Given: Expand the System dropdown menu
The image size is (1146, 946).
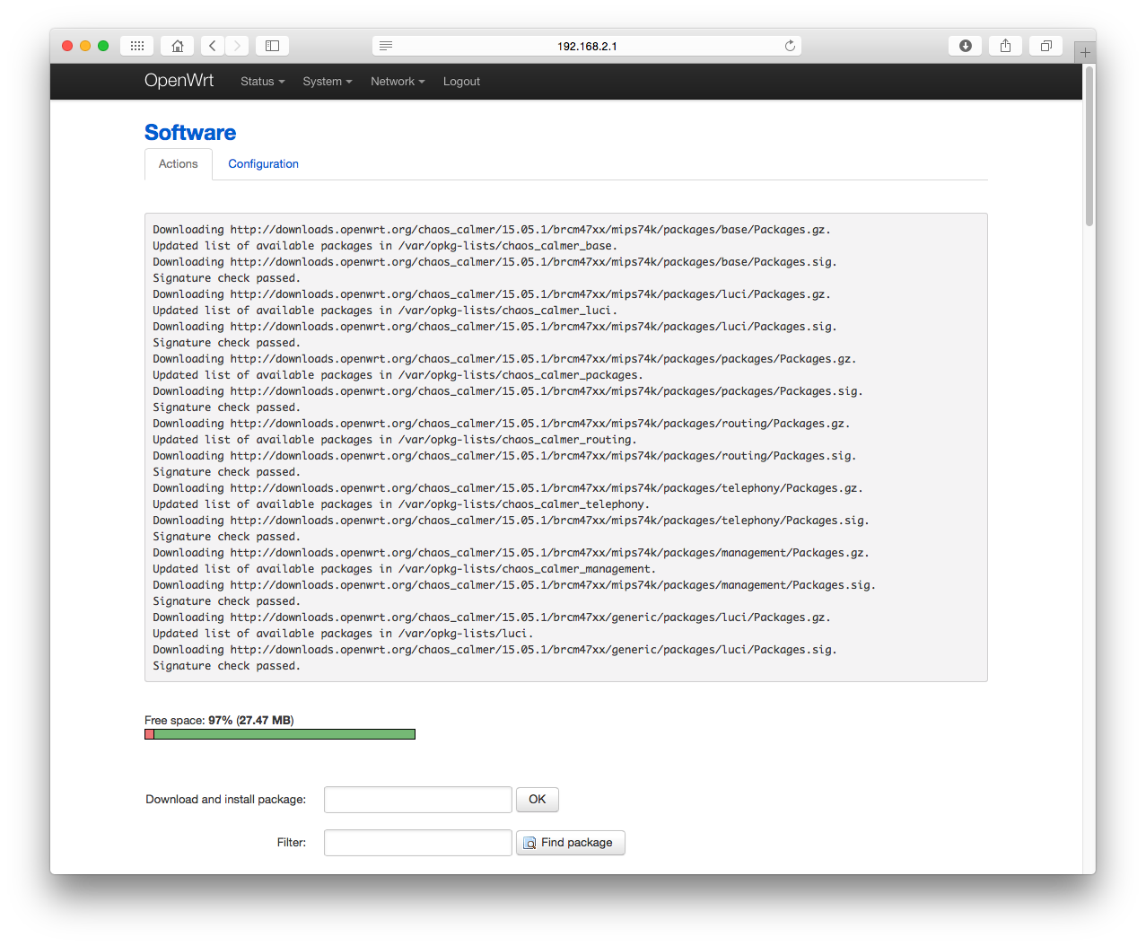Looking at the screenshot, I should (x=328, y=82).
